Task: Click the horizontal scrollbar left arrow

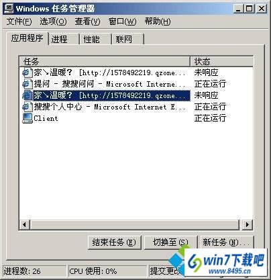Action: [25, 224]
